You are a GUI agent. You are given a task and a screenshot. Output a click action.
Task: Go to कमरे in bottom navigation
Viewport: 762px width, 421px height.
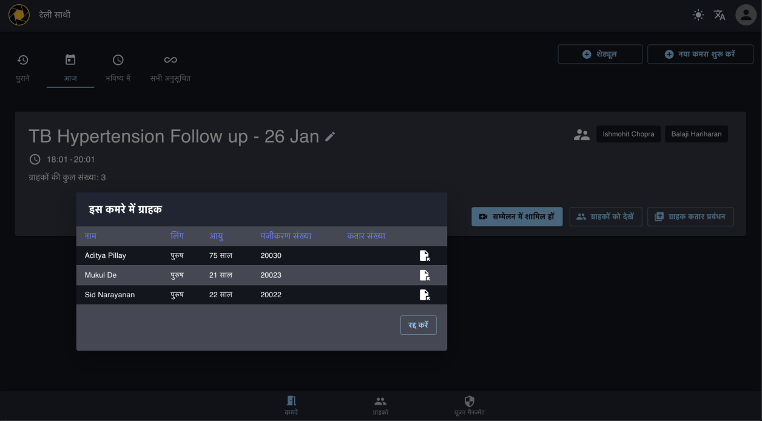pos(291,405)
